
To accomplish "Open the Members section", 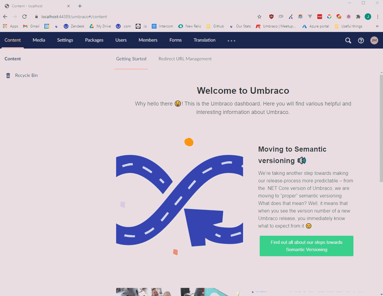I will coord(148,40).
